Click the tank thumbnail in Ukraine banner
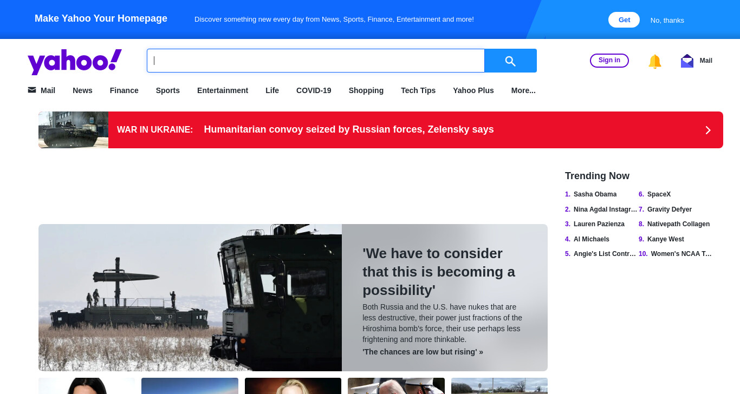740x394 pixels. (73, 130)
